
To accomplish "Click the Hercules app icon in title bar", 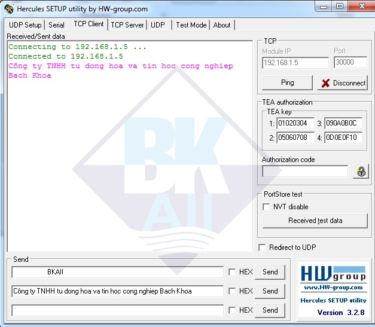I will click(9, 9).
